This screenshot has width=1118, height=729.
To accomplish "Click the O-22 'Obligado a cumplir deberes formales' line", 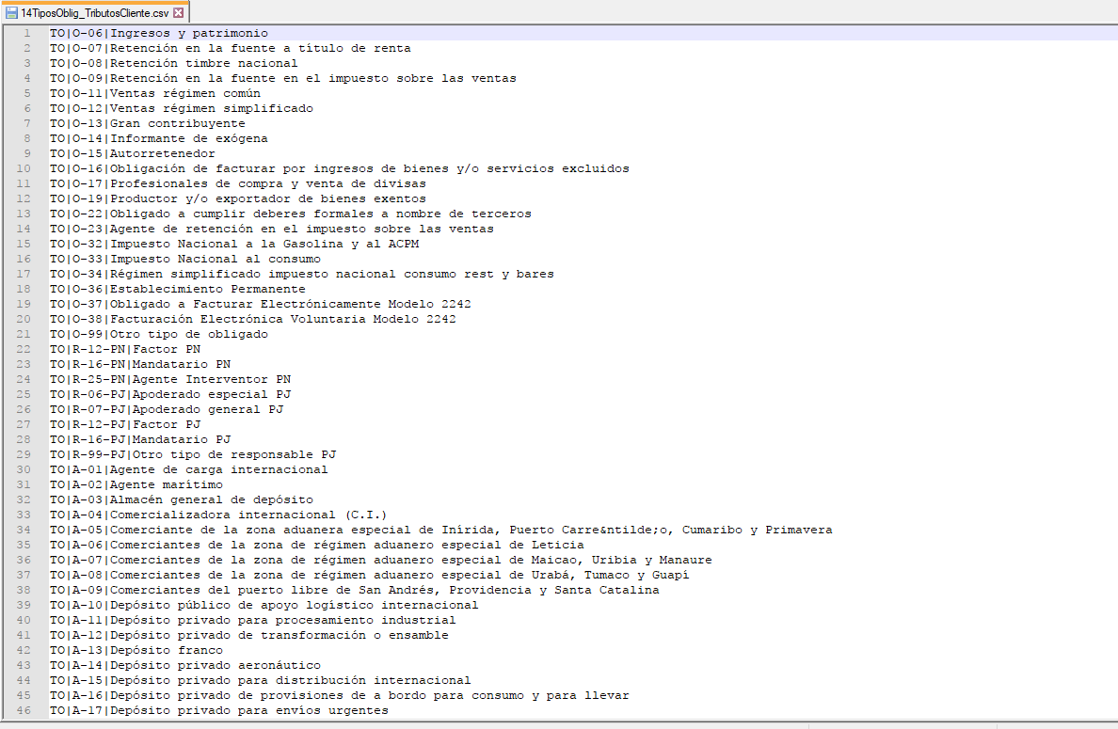I will pos(291,214).
